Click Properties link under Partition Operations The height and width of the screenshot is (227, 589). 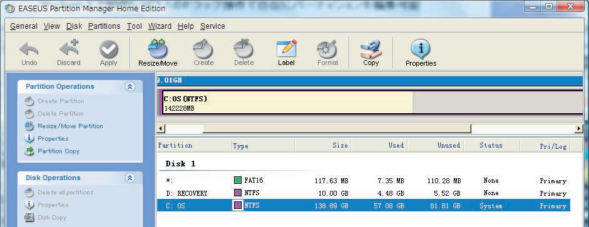click(53, 138)
